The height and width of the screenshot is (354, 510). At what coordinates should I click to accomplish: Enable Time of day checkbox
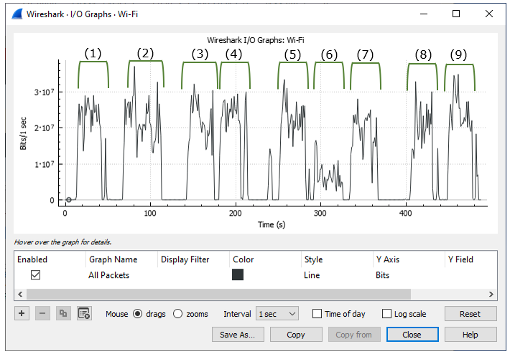click(x=317, y=314)
